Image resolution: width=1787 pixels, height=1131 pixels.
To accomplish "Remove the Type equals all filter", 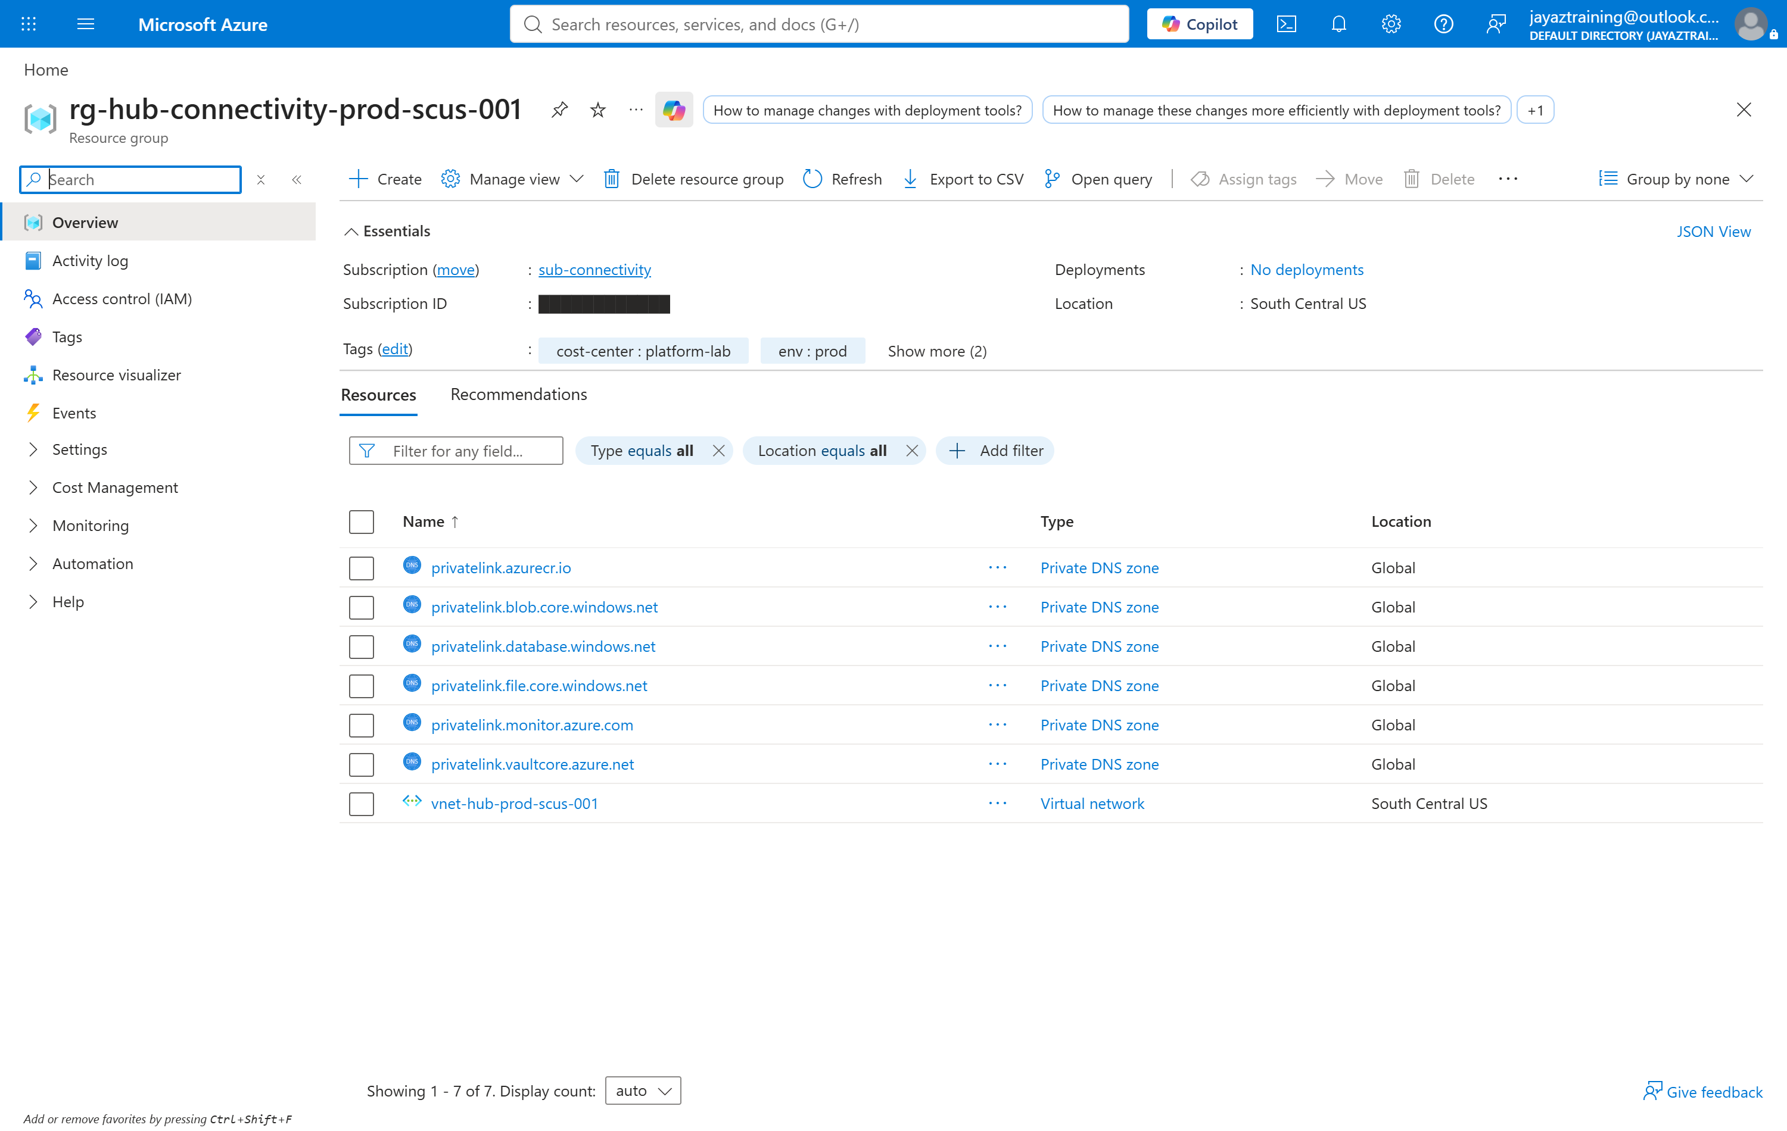I will [718, 450].
